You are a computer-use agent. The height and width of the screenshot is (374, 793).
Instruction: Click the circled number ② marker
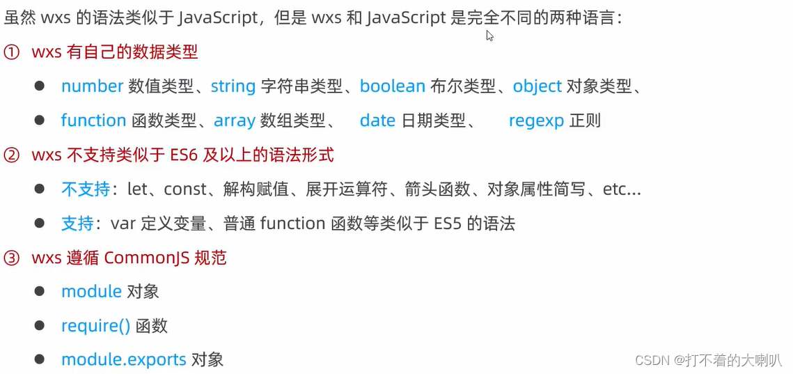point(11,155)
